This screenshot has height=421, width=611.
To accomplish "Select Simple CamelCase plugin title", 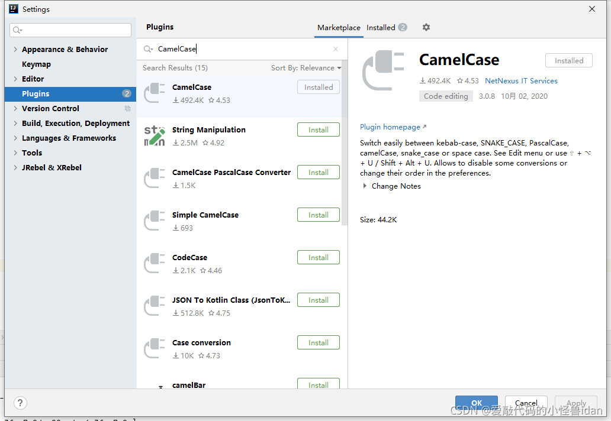I will coord(205,215).
